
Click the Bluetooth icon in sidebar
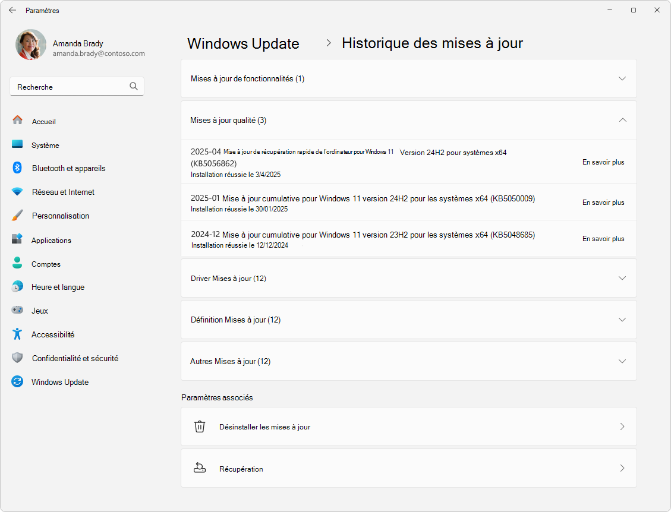point(17,167)
